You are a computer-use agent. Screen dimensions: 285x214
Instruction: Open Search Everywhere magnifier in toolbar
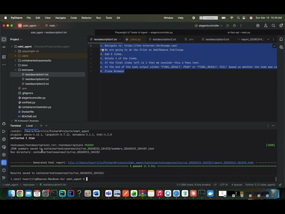273,26
